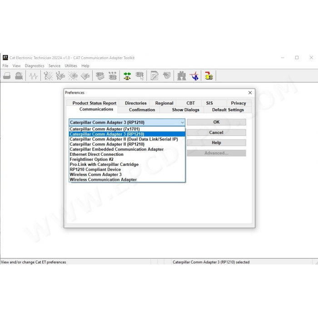Open the Service menu
This screenshot has height=318, width=318.
point(55,66)
